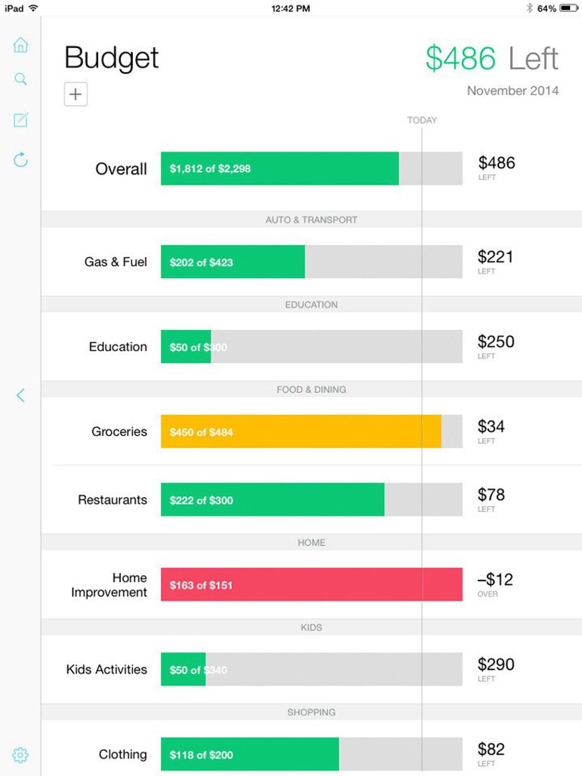The image size is (582, 776).
Task: Tap the plus button under Budget
Action: click(x=75, y=94)
